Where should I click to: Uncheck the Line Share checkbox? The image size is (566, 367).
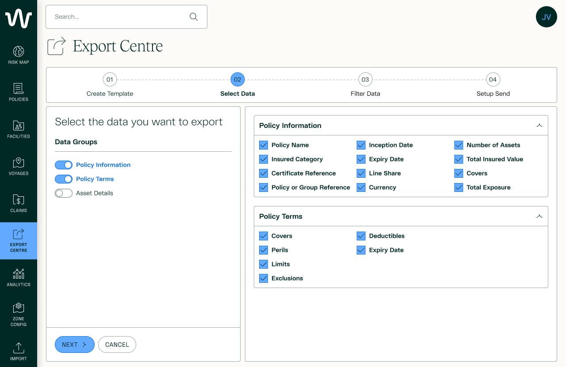[361, 173]
